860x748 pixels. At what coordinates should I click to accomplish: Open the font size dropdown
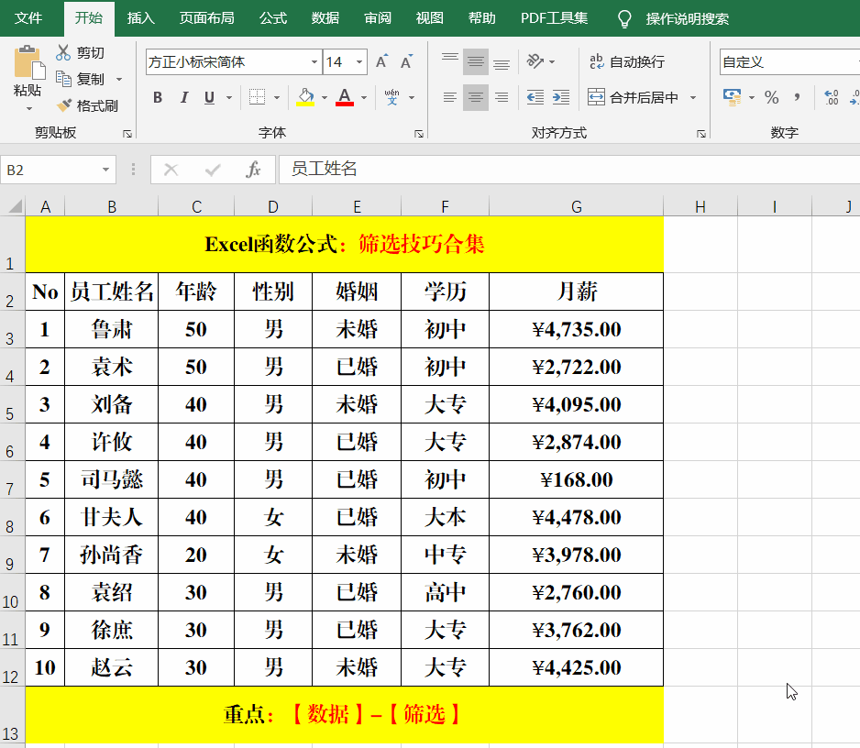[x=359, y=62]
